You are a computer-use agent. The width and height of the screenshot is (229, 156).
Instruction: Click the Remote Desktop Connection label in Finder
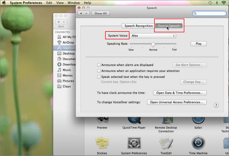(x=166, y=130)
